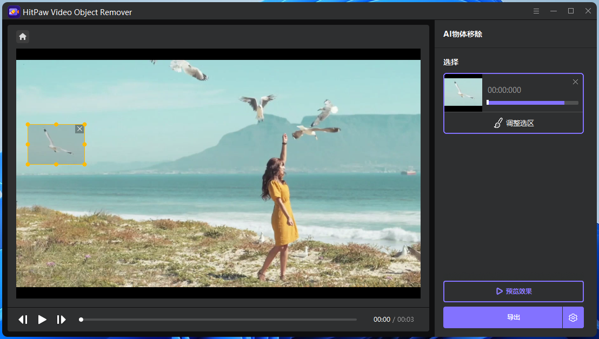Click the 调整选区 adjust selection button

point(514,123)
